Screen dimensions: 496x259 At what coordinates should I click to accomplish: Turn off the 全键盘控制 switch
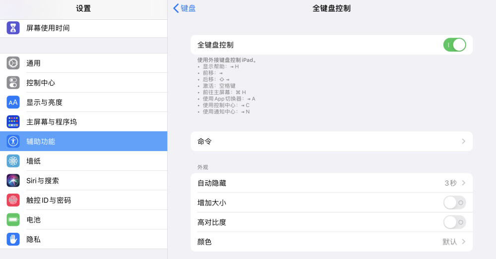tap(454, 45)
